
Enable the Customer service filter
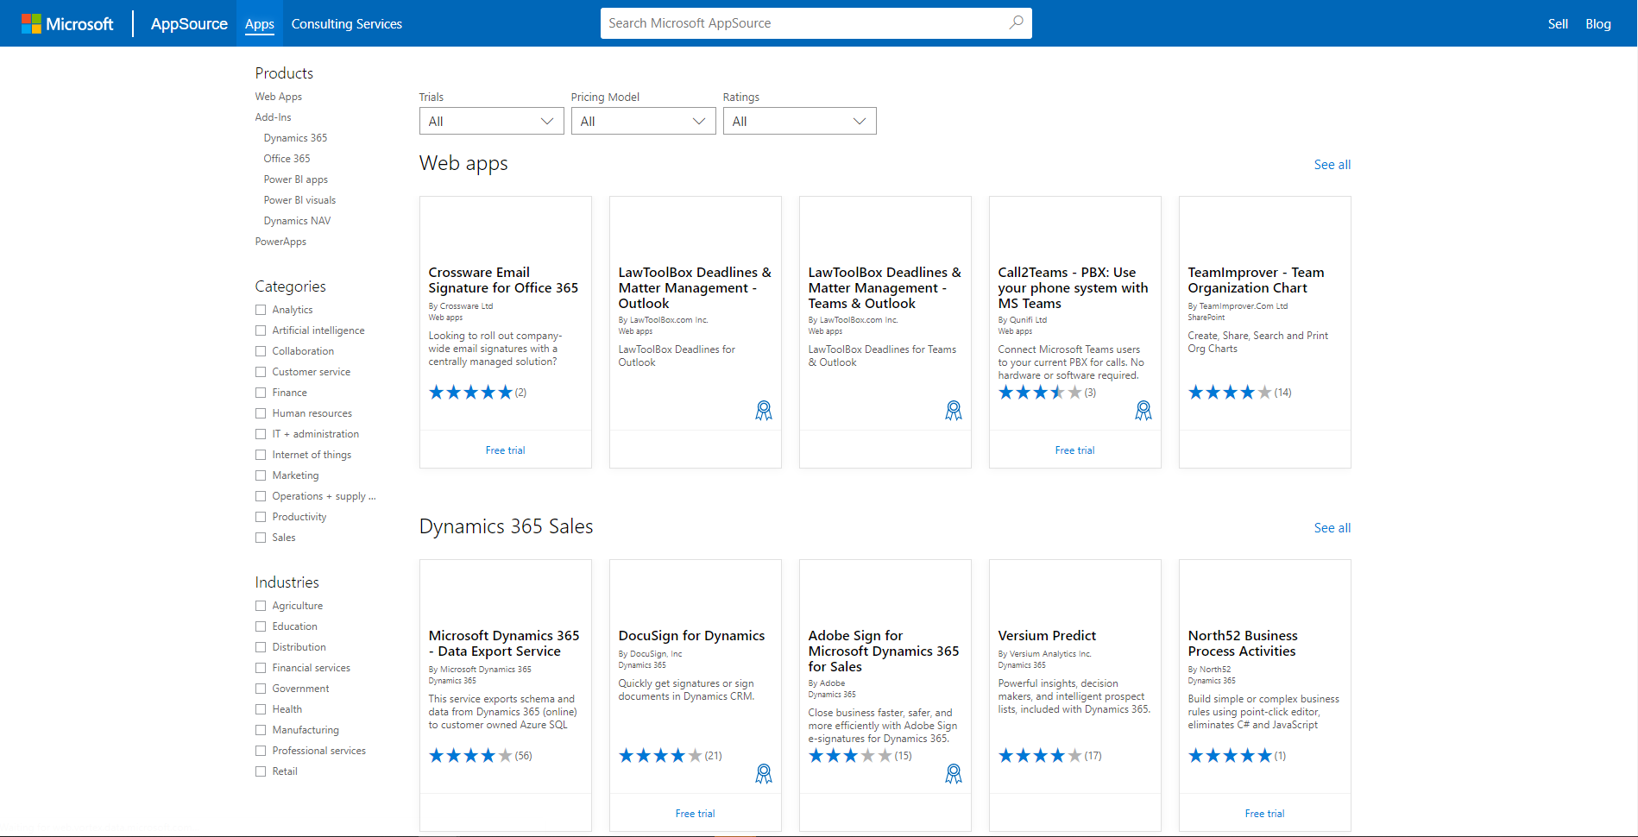pyautogui.click(x=261, y=372)
